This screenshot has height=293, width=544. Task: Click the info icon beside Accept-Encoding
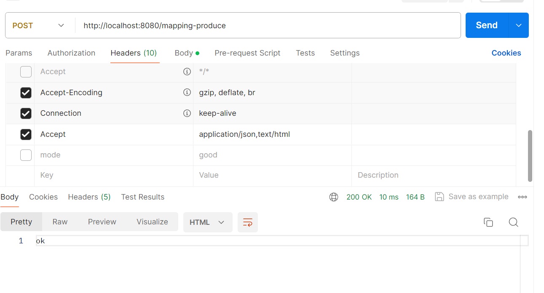click(187, 92)
